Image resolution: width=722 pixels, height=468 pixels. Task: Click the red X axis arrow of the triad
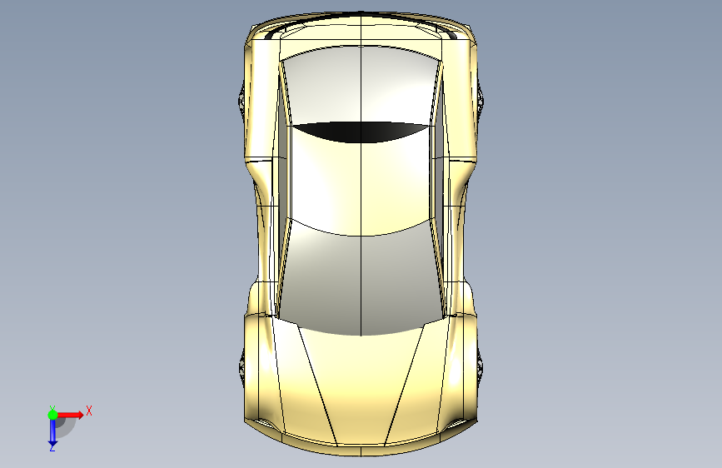point(72,415)
